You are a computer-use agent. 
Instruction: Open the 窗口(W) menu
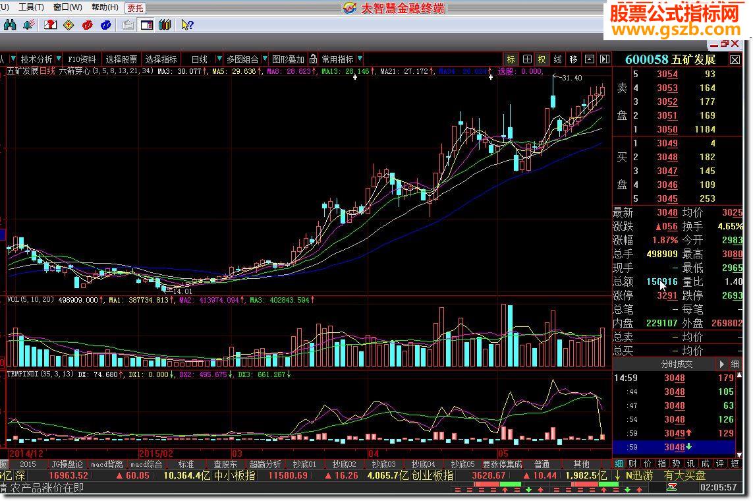[x=68, y=7]
